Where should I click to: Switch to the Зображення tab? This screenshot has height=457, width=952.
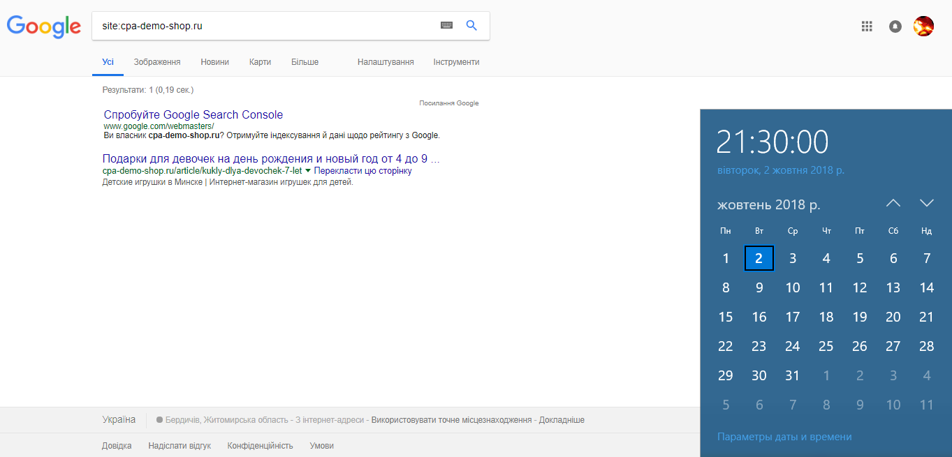[157, 62]
